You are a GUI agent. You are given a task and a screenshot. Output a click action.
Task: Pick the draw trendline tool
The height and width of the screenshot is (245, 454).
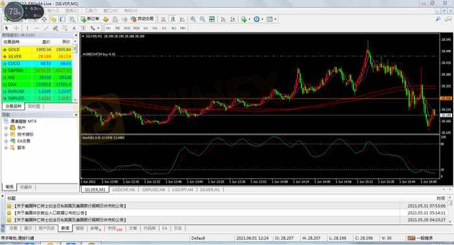46,28
